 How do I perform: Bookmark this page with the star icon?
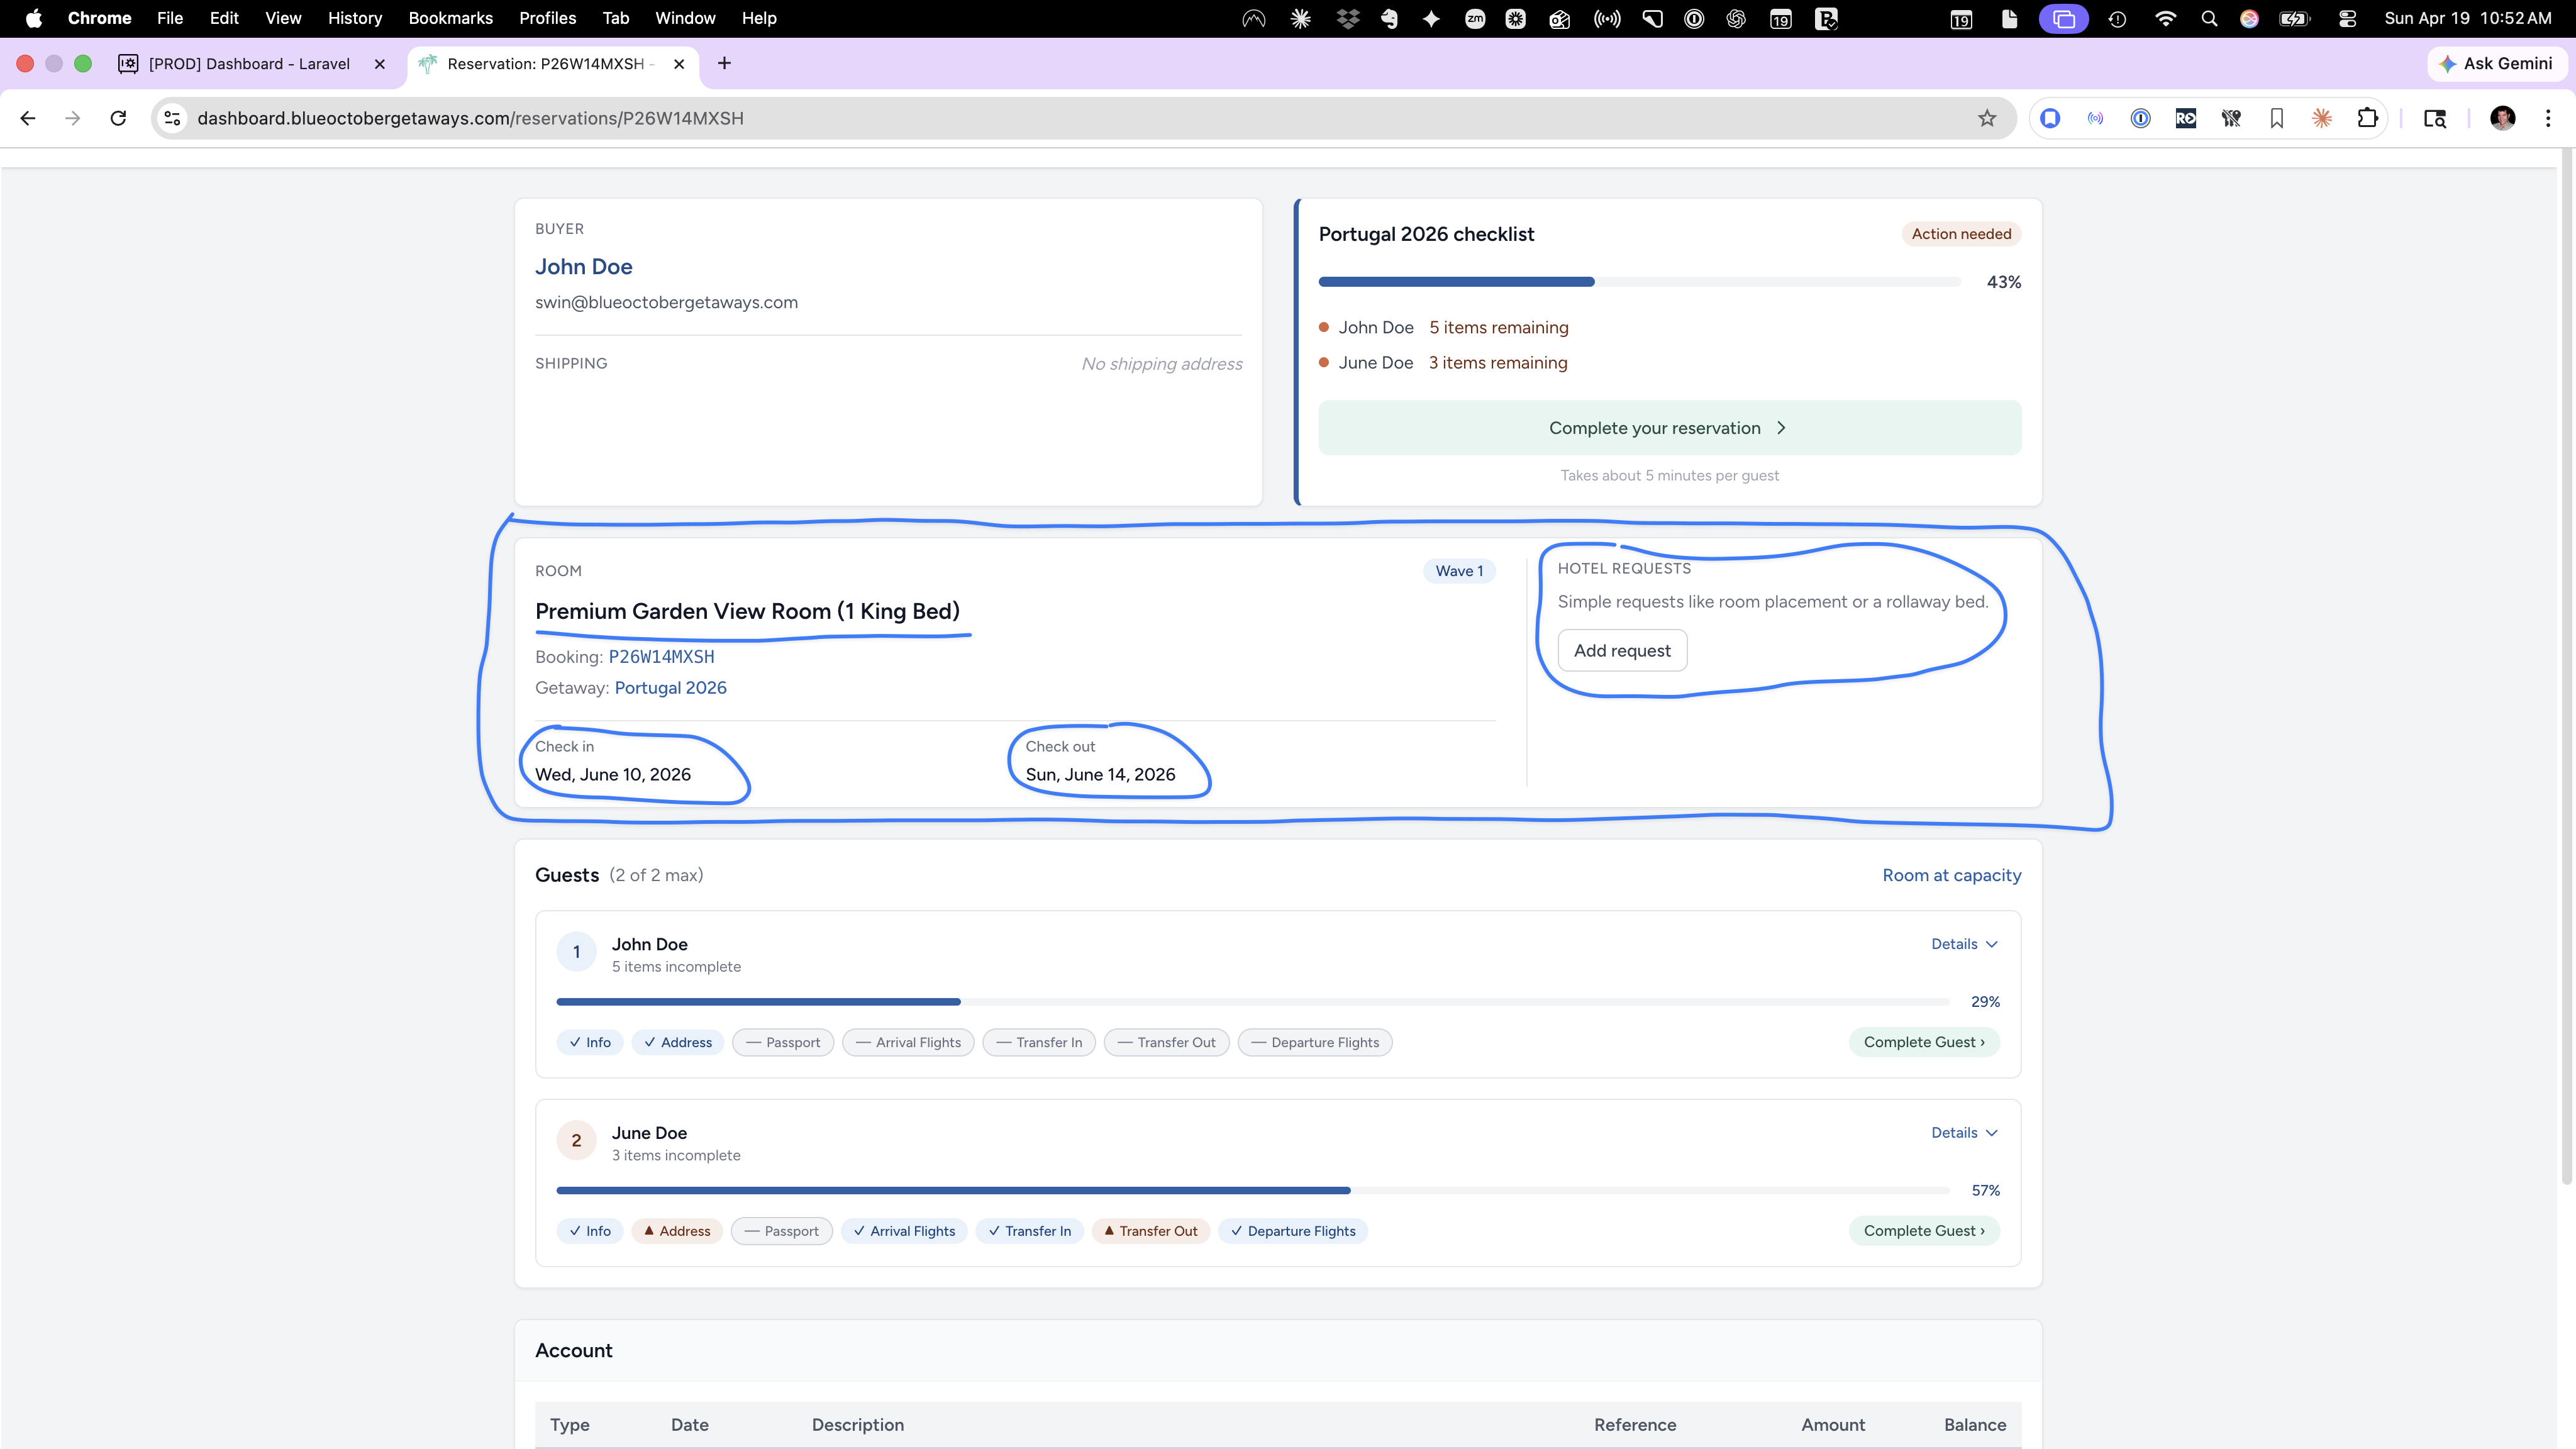click(1986, 118)
